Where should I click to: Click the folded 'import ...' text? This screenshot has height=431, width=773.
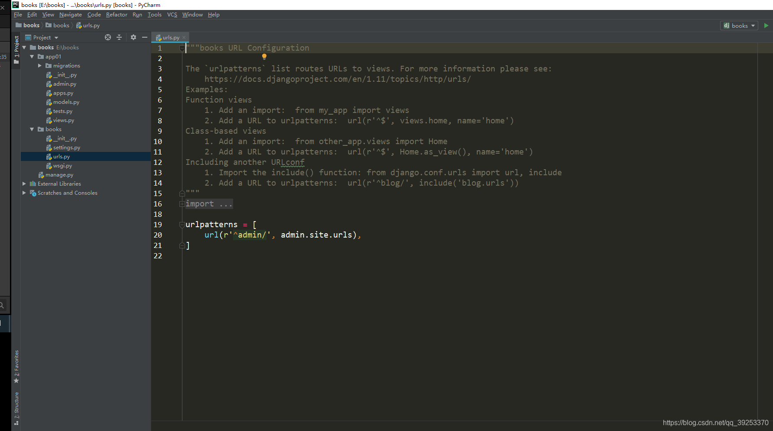209,204
